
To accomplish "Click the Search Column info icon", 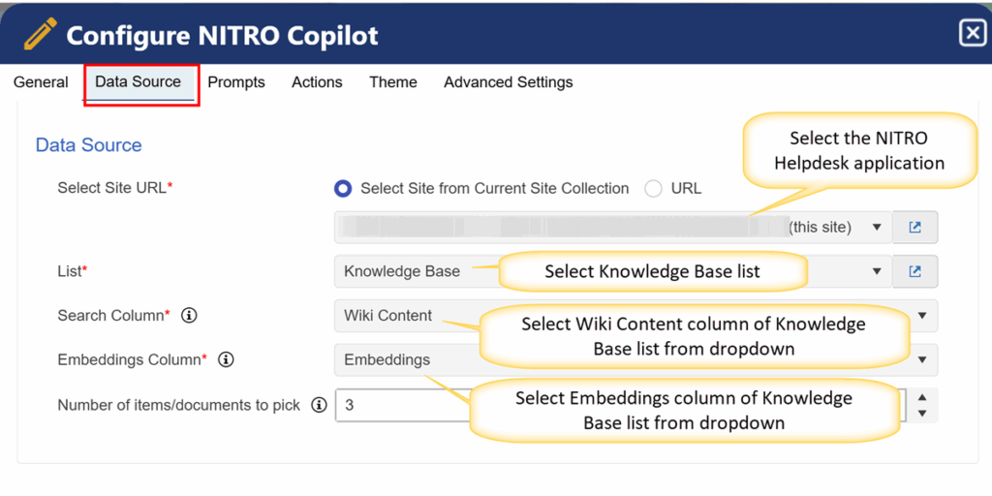I will tap(189, 316).
